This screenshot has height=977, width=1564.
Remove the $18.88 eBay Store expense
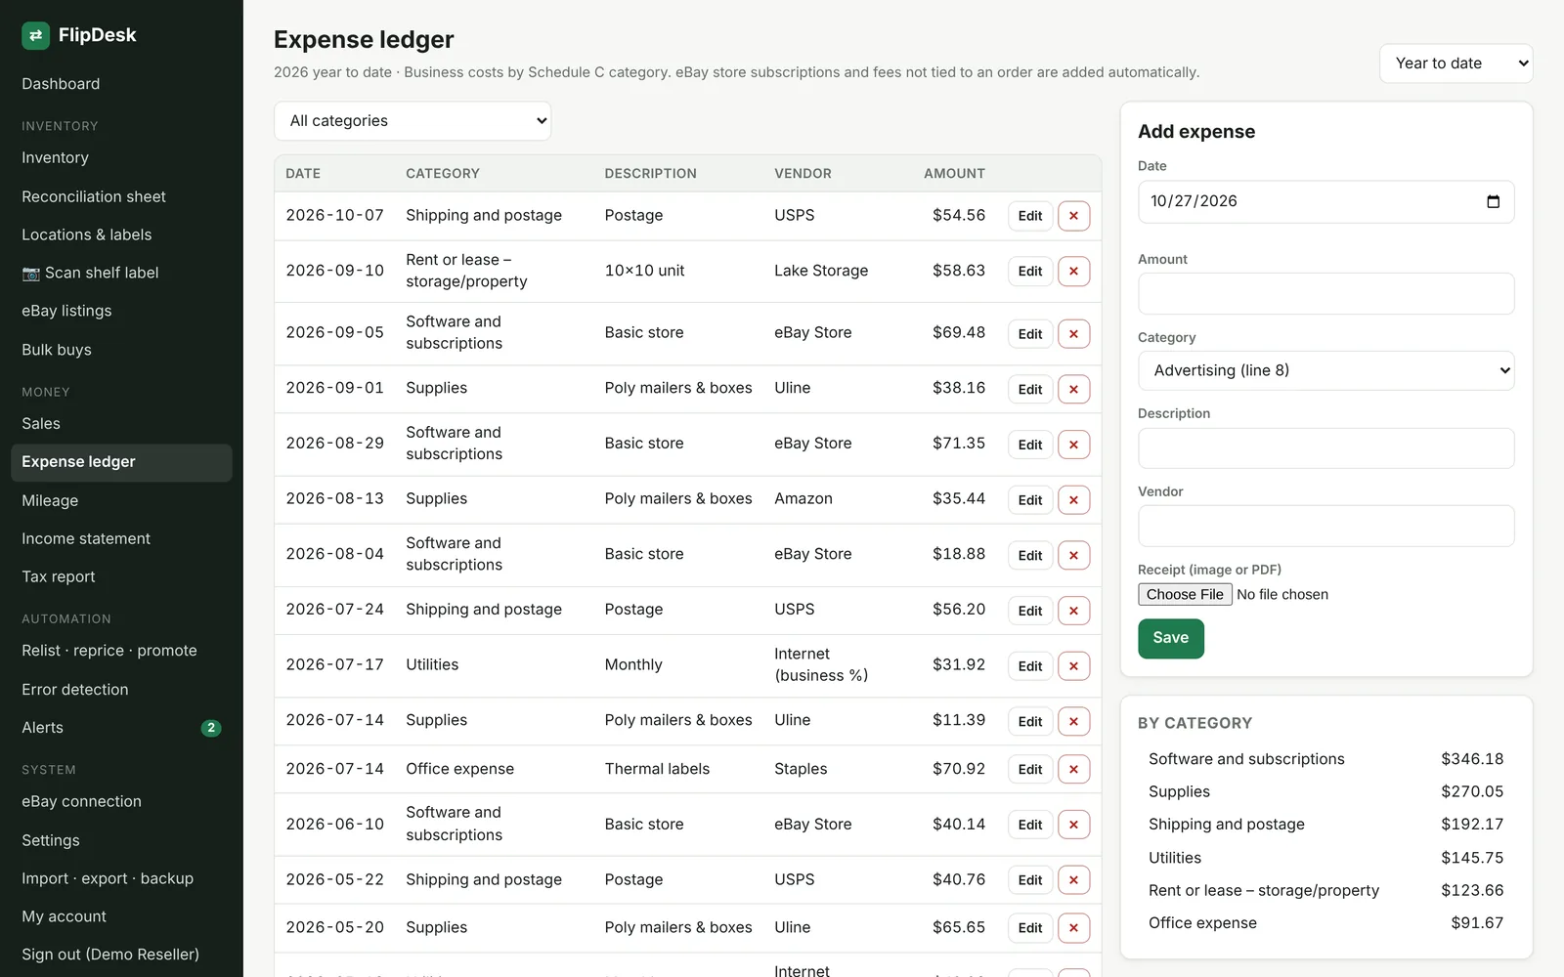pos(1073,555)
